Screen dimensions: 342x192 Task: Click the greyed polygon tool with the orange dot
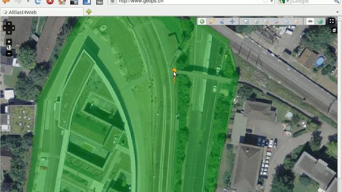267,21
